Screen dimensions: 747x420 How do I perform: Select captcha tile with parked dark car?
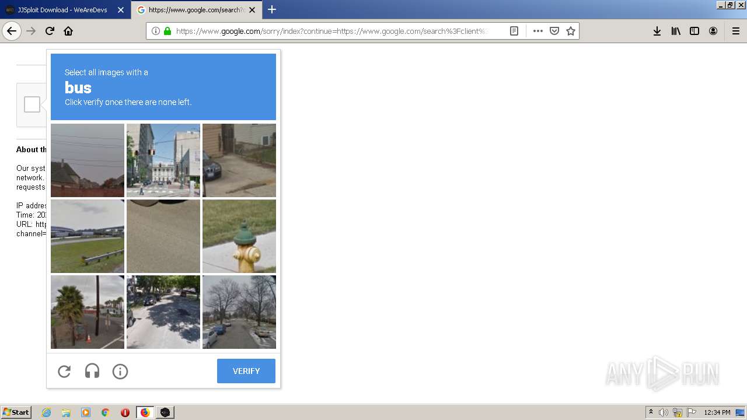pyautogui.click(x=239, y=160)
